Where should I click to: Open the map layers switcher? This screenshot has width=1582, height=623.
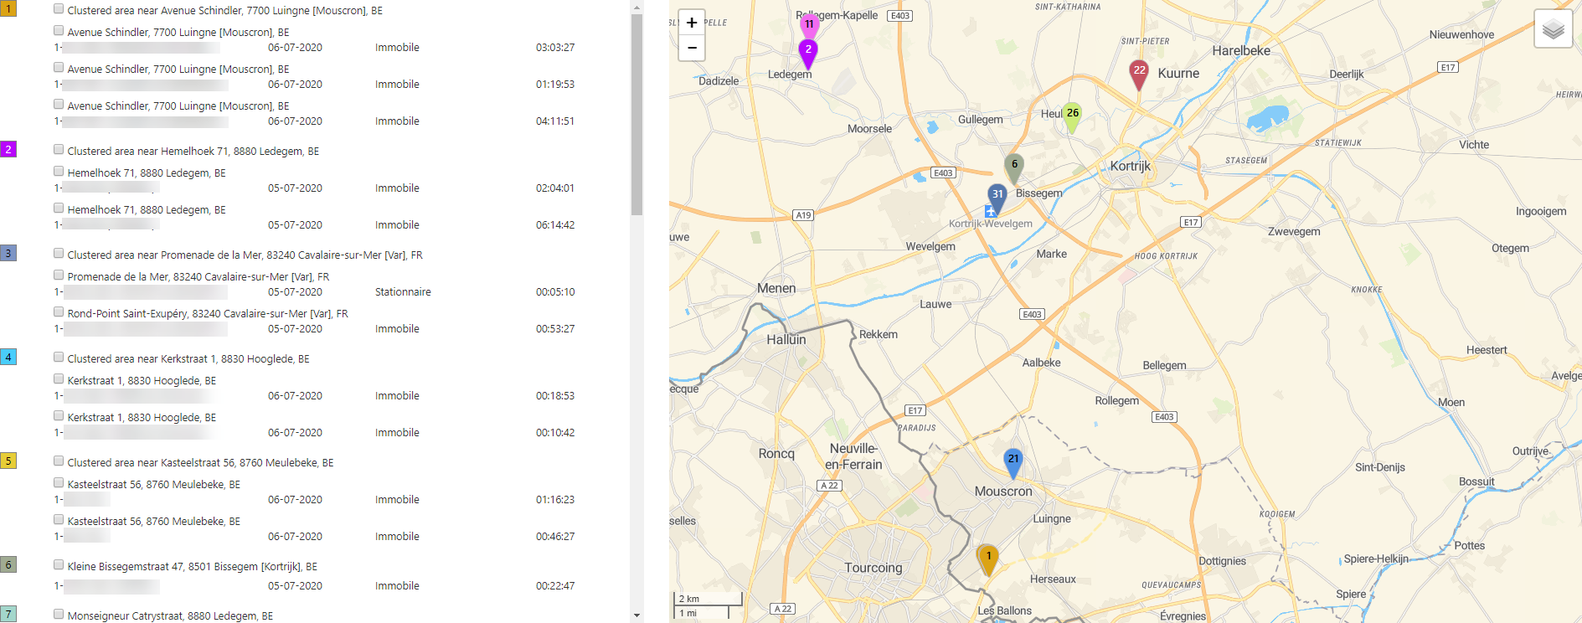tap(1553, 29)
